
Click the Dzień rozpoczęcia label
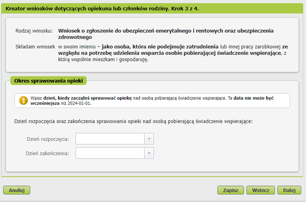point(48,139)
